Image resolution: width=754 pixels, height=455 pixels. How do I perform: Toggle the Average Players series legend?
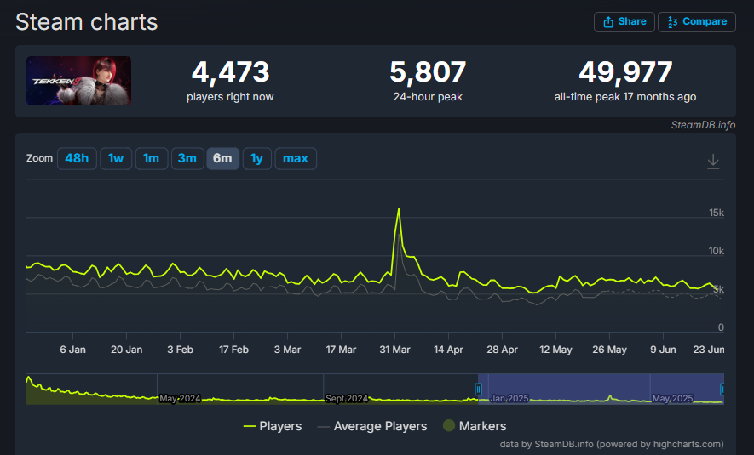(x=372, y=426)
